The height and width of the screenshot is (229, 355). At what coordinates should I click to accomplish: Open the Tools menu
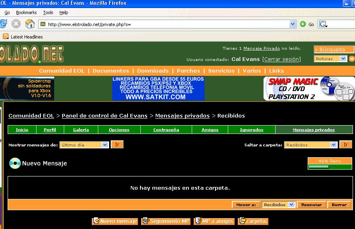coord(48,12)
